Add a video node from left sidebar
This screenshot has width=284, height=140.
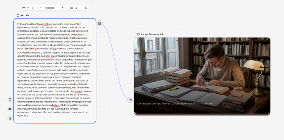[x=10, y=109]
